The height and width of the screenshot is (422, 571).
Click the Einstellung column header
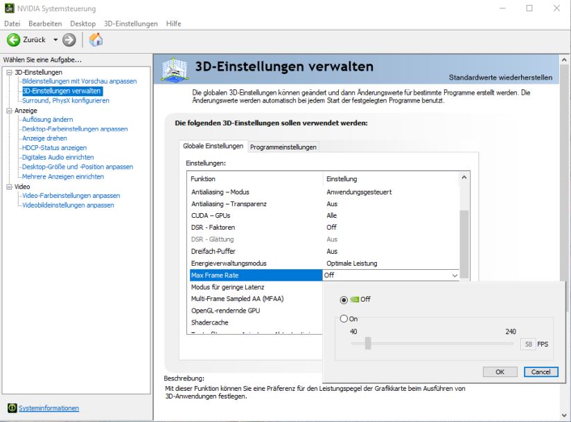tap(391, 179)
